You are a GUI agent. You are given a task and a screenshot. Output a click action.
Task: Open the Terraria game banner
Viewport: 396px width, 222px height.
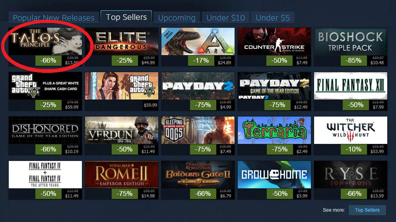point(274,130)
